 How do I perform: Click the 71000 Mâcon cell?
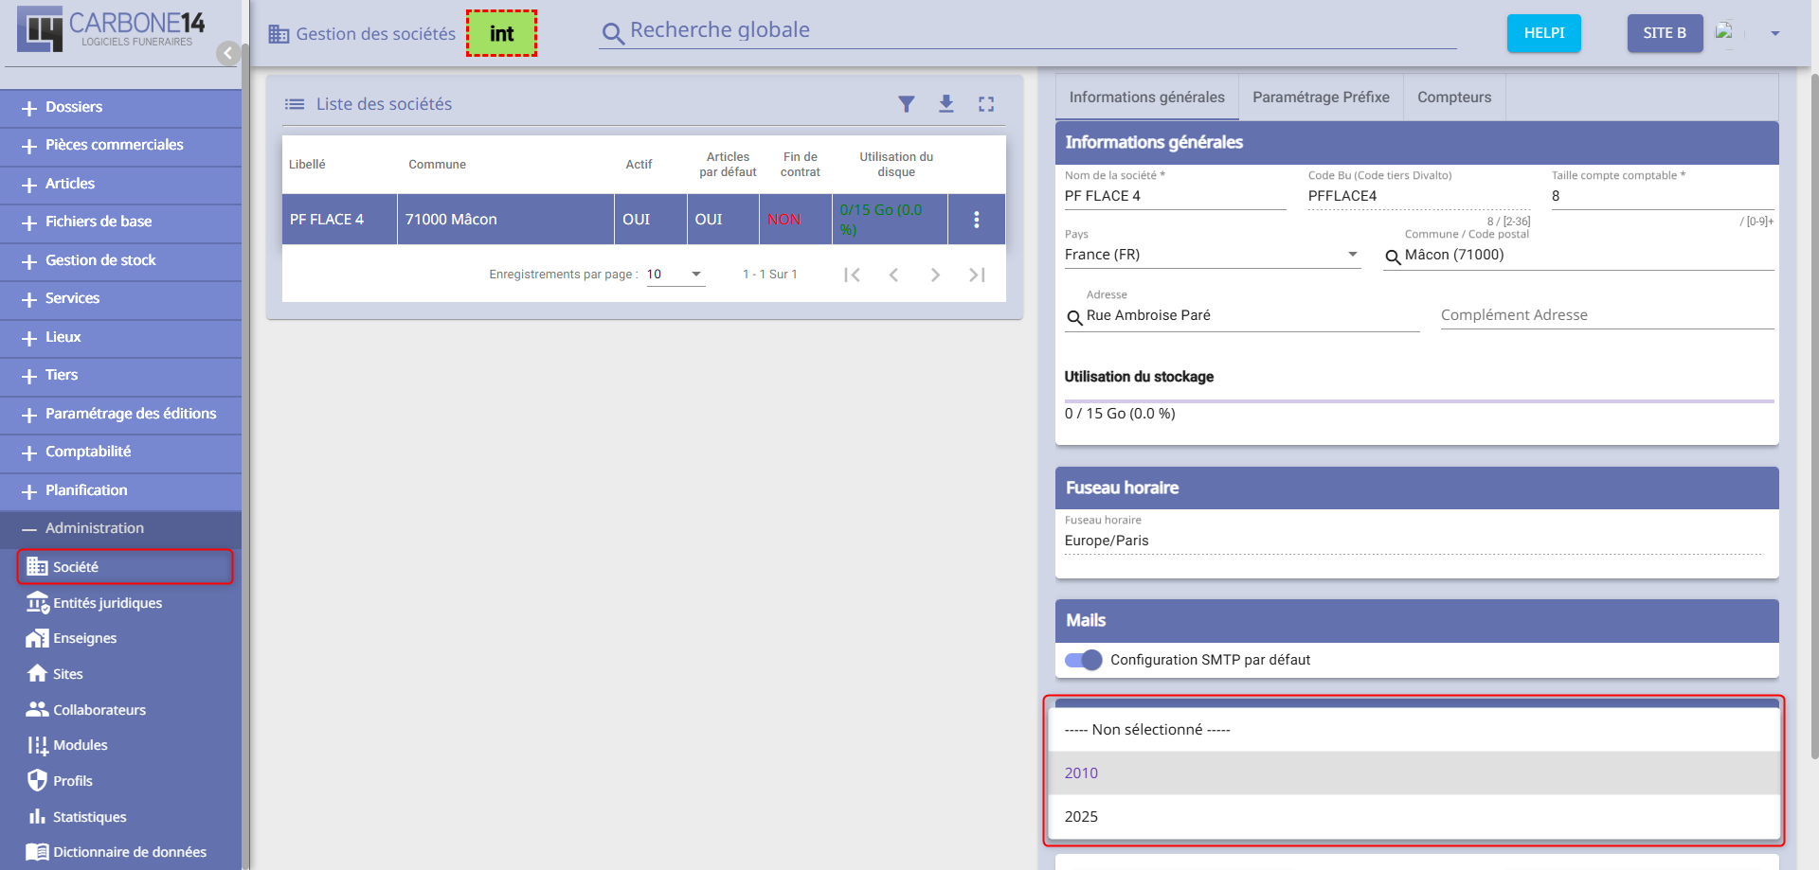tap(506, 220)
